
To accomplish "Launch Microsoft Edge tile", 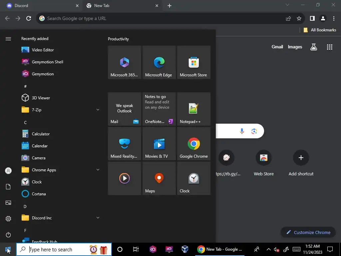I will [159, 62].
